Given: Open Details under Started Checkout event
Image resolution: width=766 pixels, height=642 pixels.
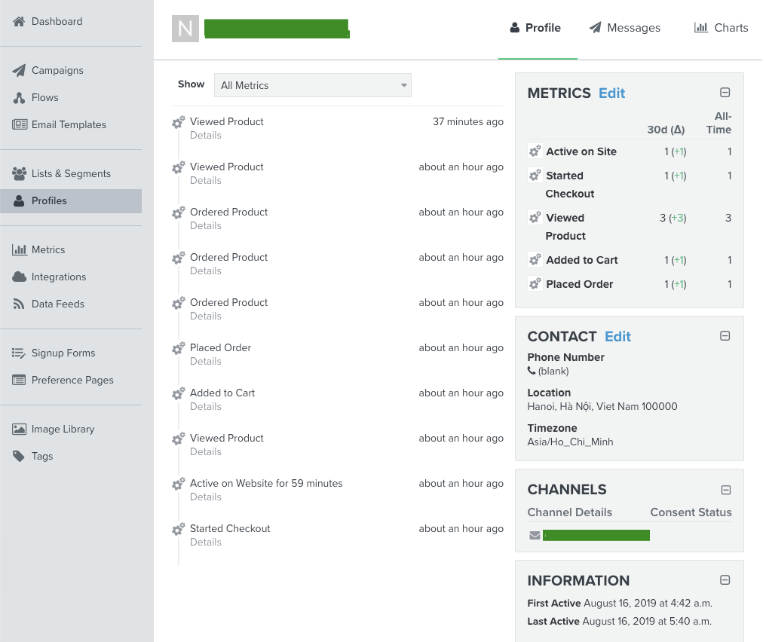Looking at the screenshot, I should tap(206, 543).
